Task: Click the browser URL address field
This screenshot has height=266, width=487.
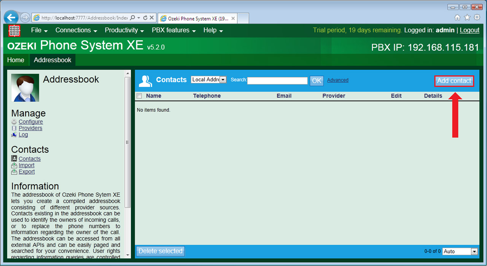Action: pos(84,17)
